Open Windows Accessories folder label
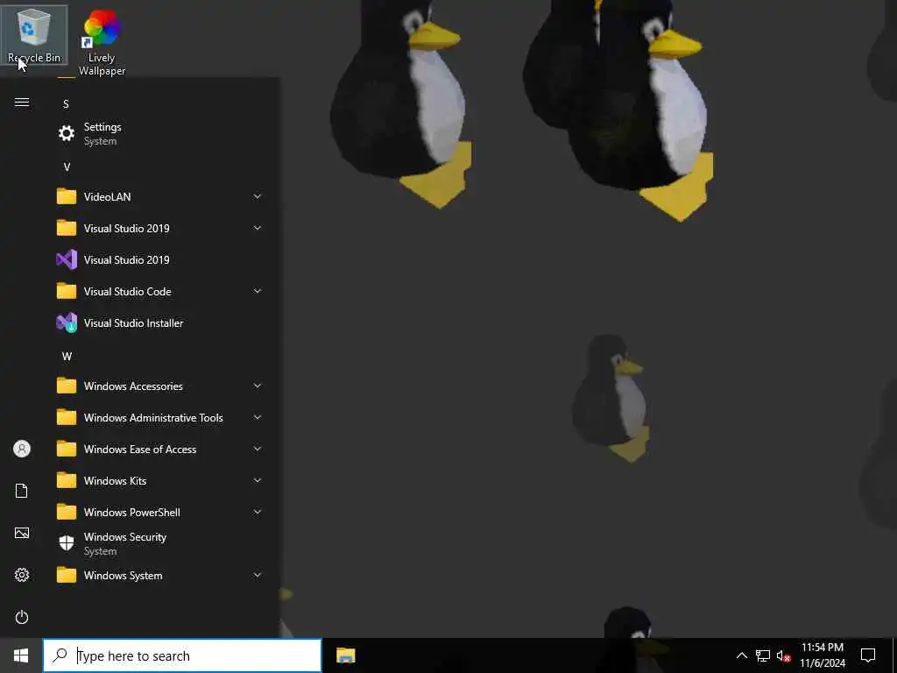897x673 pixels. coord(133,386)
